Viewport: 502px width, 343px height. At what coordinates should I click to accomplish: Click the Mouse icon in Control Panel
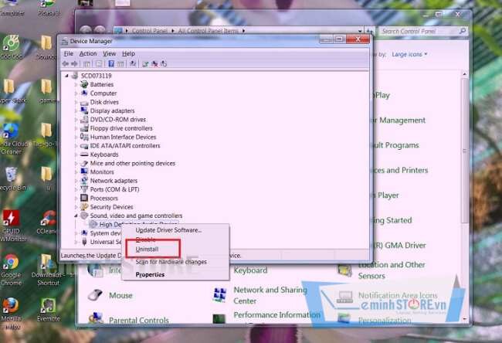(x=95, y=295)
